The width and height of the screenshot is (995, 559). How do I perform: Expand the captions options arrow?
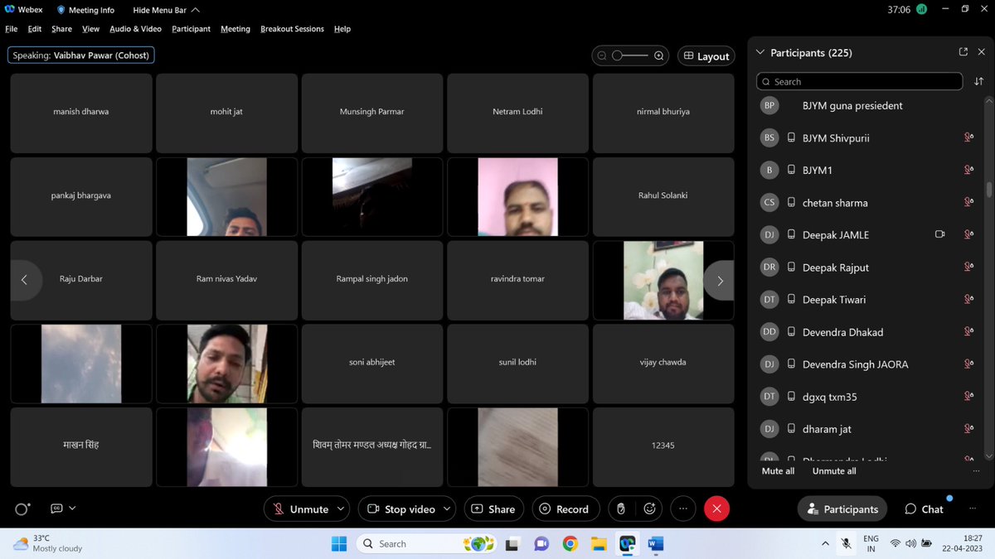[72, 508]
